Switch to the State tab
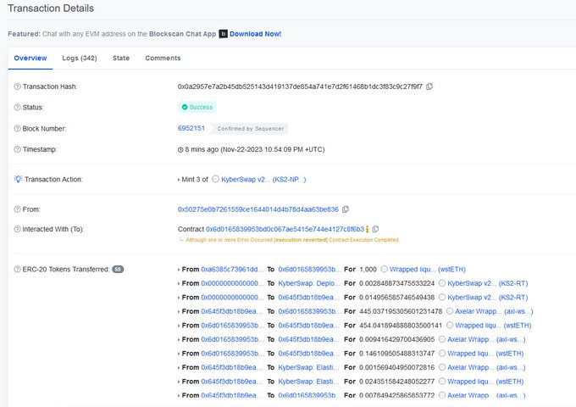 pyautogui.click(x=121, y=59)
